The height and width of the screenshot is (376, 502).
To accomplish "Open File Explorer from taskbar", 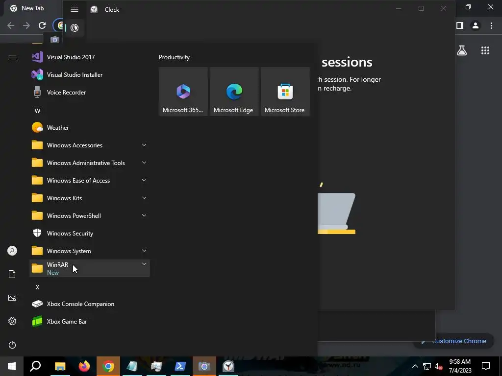I will point(60,366).
